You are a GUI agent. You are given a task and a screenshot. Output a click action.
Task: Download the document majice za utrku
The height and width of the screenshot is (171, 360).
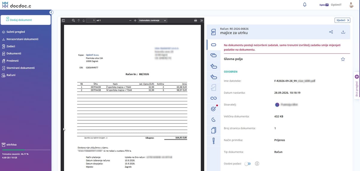point(343,32)
